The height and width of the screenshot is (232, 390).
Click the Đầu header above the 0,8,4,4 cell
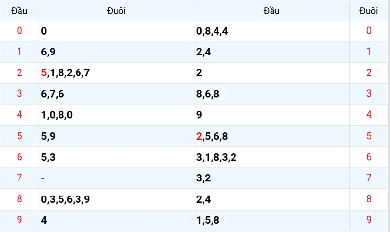[272, 11]
